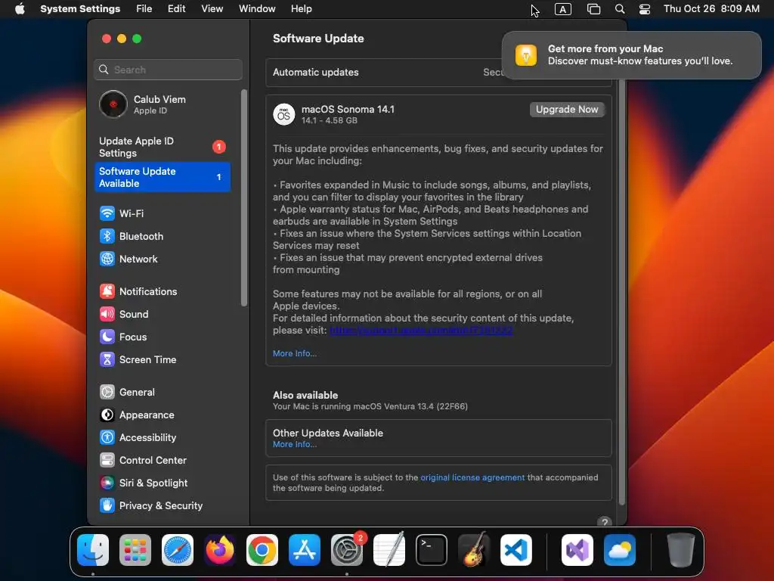Click More Info under Other Updates Available
This screenshot has width=774, height=581.
click(x=295, y=444)
